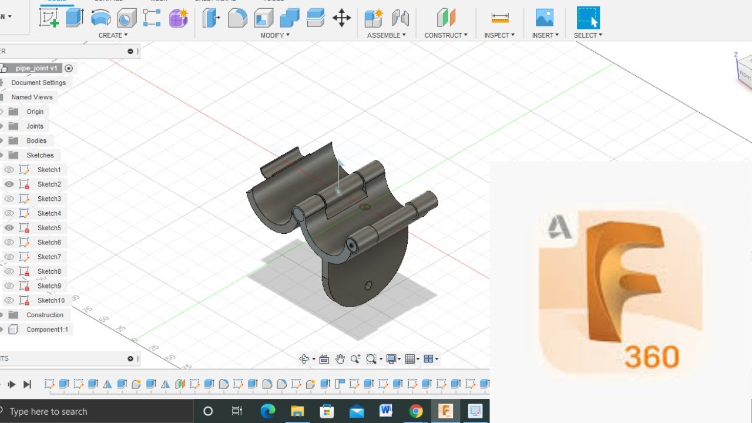The width and height of the screenshot is (752, 423).
Task: Hide Sketch2 using its eye icon
Action: pyautogui.click(x=9, y=184)
